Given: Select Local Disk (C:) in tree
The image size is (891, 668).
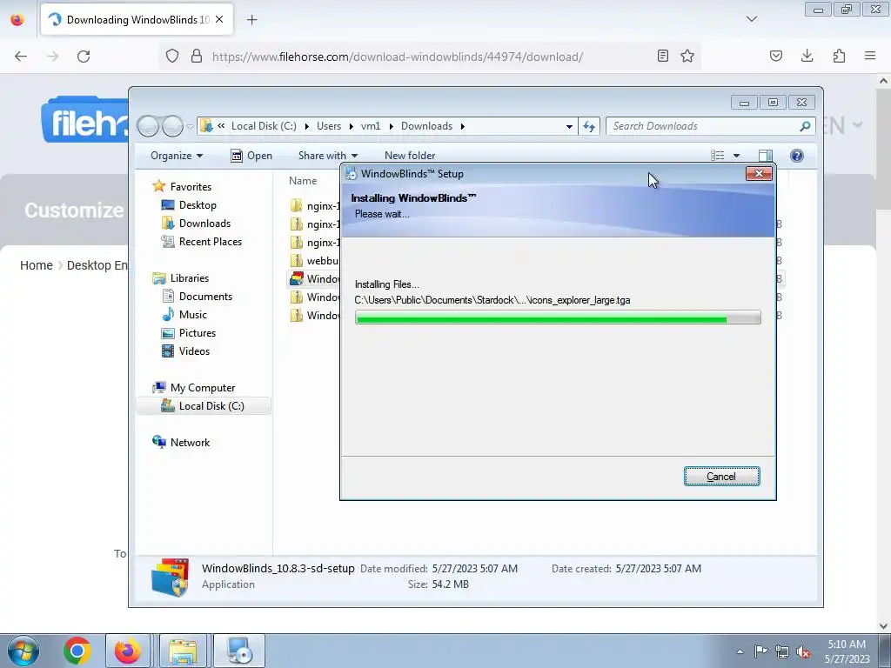Looking at the screenshot, I should point(204,405).
